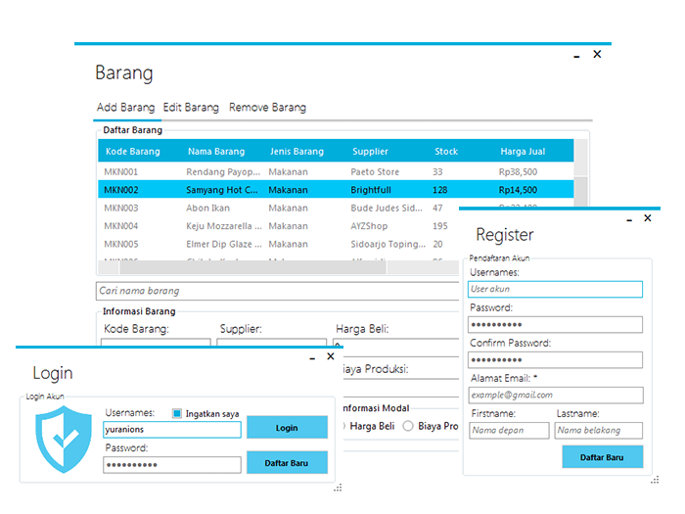This screenshot has width=685, height=514.
Task: Click the Login button
Action: [x=287, y=428]
